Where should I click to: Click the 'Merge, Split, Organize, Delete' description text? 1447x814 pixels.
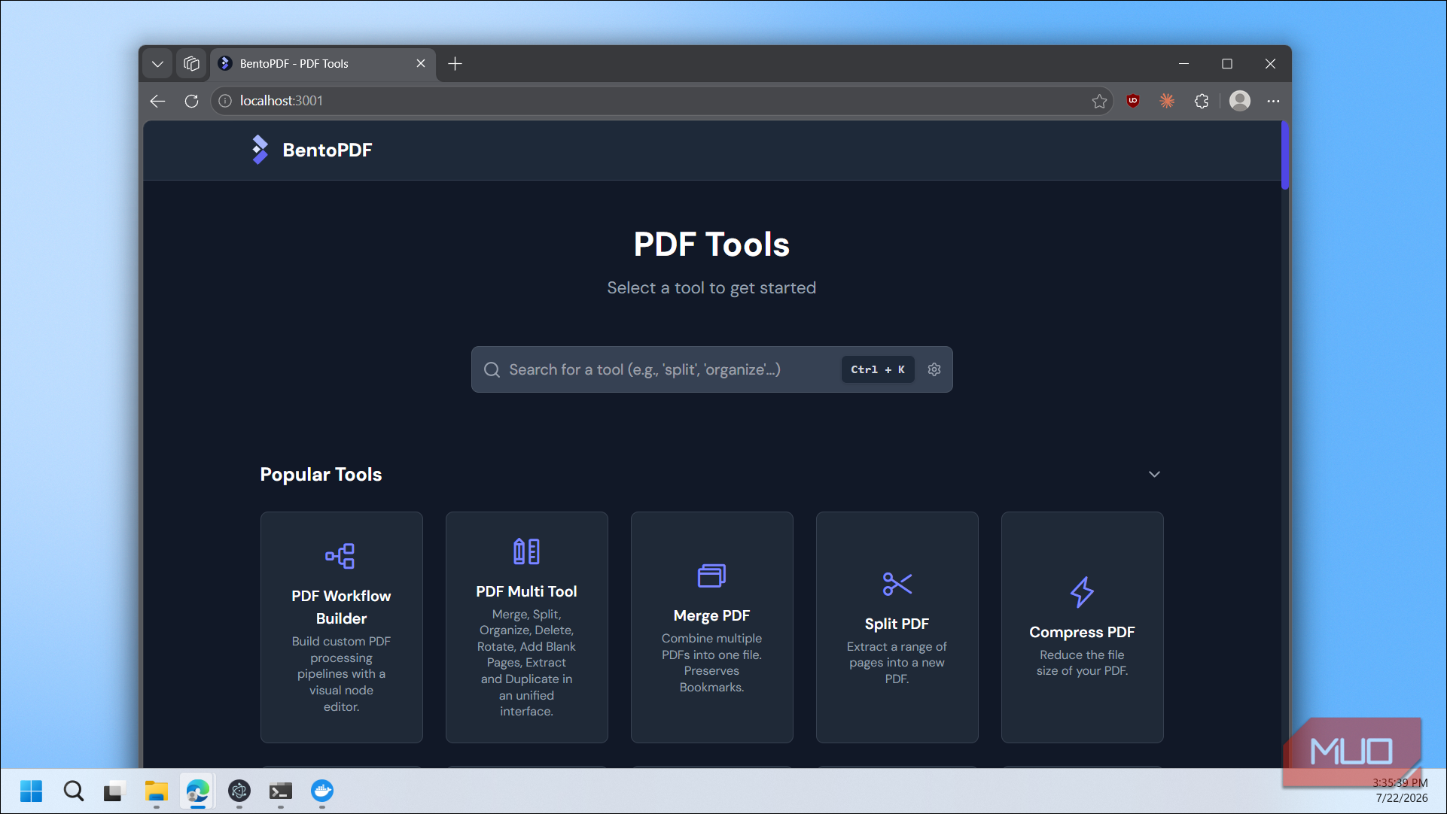526,663
